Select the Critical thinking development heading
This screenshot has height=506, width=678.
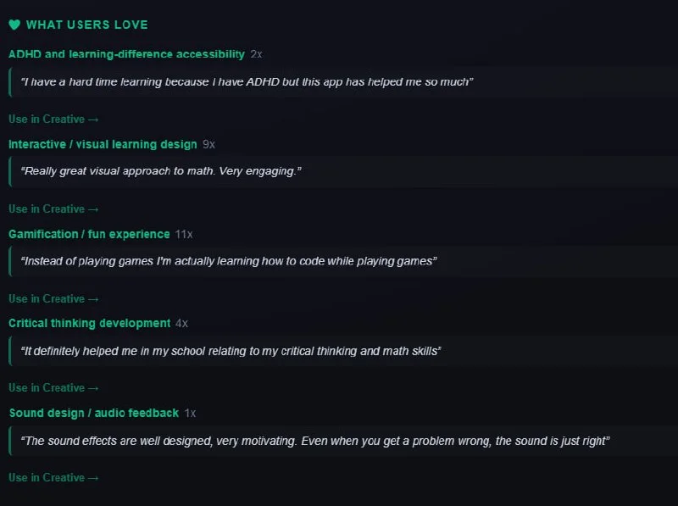[x=90, y=323]
